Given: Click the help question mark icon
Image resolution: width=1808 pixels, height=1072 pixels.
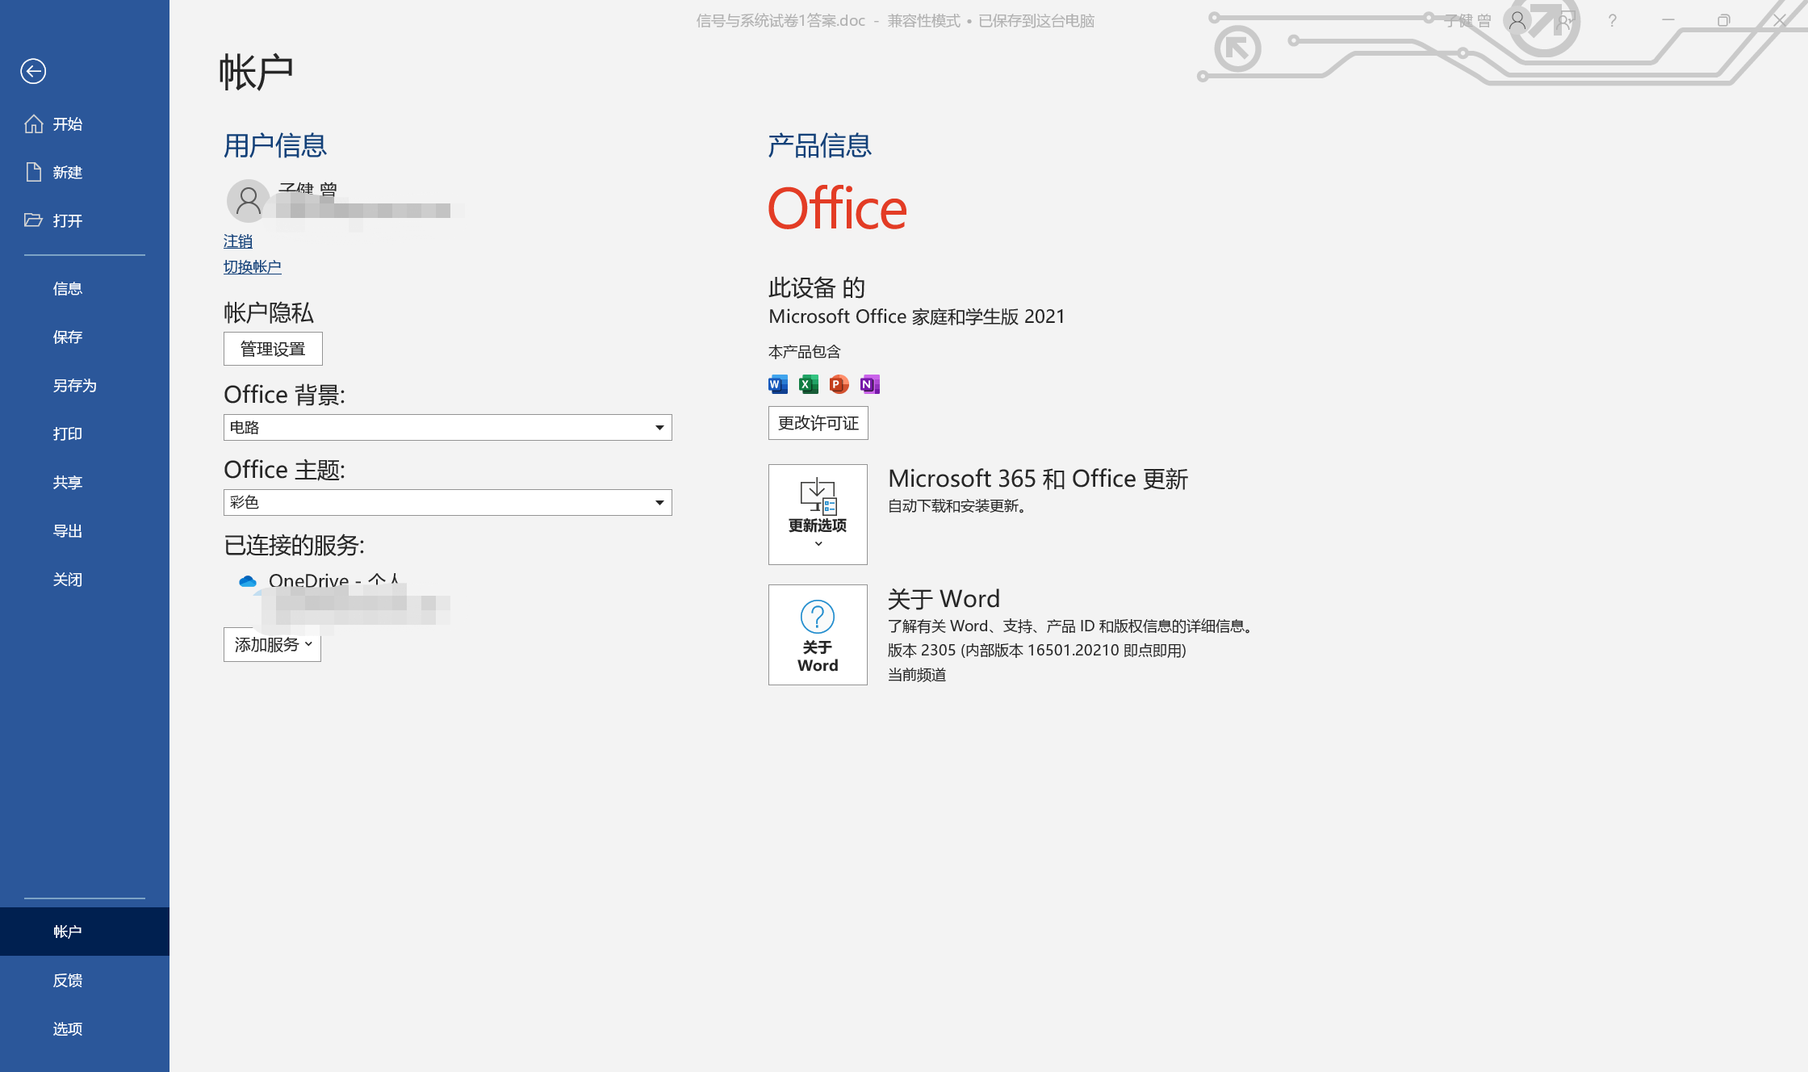Looking at the screenshot, I should 1612,21.
